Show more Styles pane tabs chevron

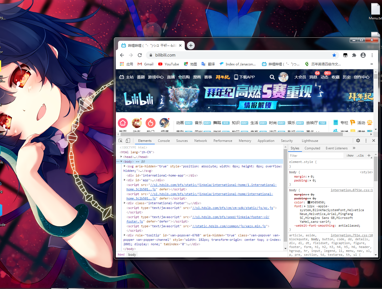point(354,148)
